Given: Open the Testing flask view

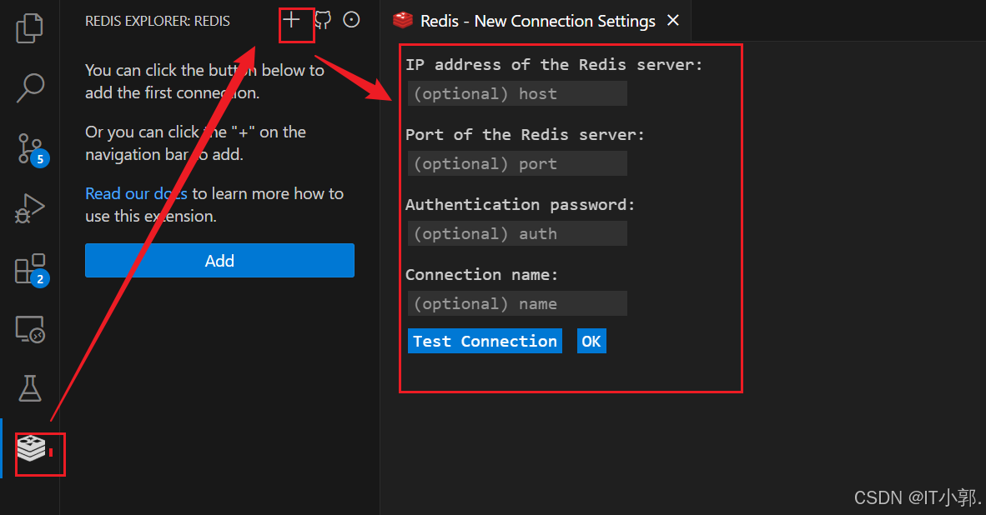Looking at the screenshot, I should 29,389.
